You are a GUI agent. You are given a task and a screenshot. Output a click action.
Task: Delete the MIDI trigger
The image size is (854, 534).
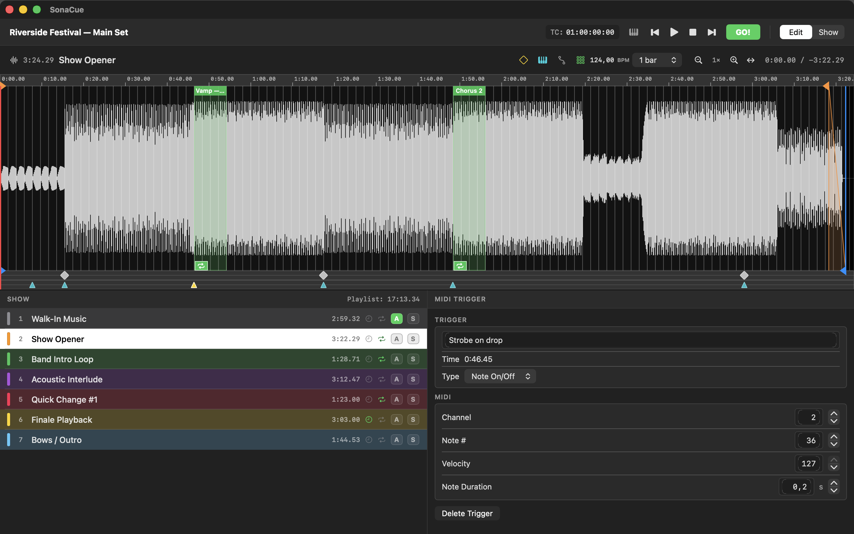coord(467,514)
